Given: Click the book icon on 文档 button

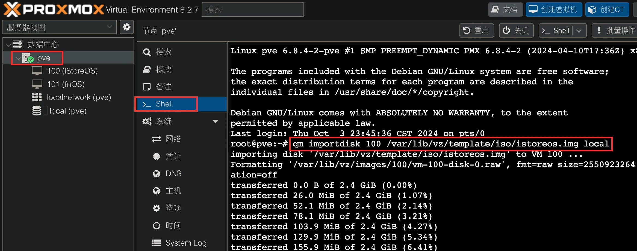Looking at the screenshot, I should (495, 10).
